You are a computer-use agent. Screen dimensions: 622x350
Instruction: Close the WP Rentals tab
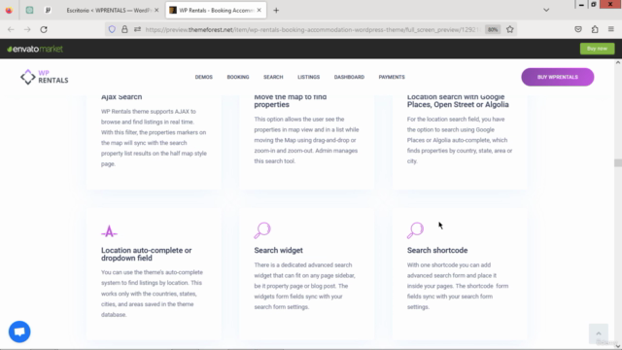pos(259,11)
